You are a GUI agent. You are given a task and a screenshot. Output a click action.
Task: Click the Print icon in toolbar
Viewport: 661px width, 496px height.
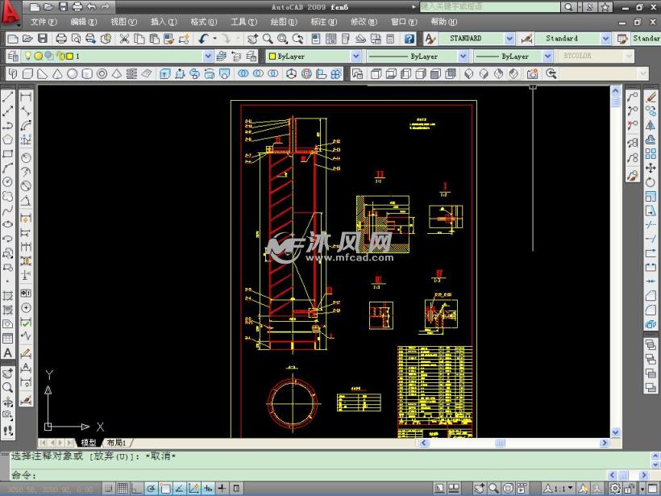[x=61, y=39]
